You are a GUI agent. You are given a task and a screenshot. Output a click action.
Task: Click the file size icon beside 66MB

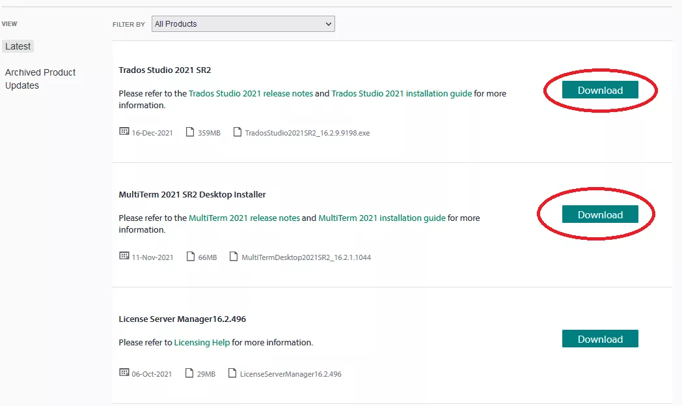[x=190, y=256]
